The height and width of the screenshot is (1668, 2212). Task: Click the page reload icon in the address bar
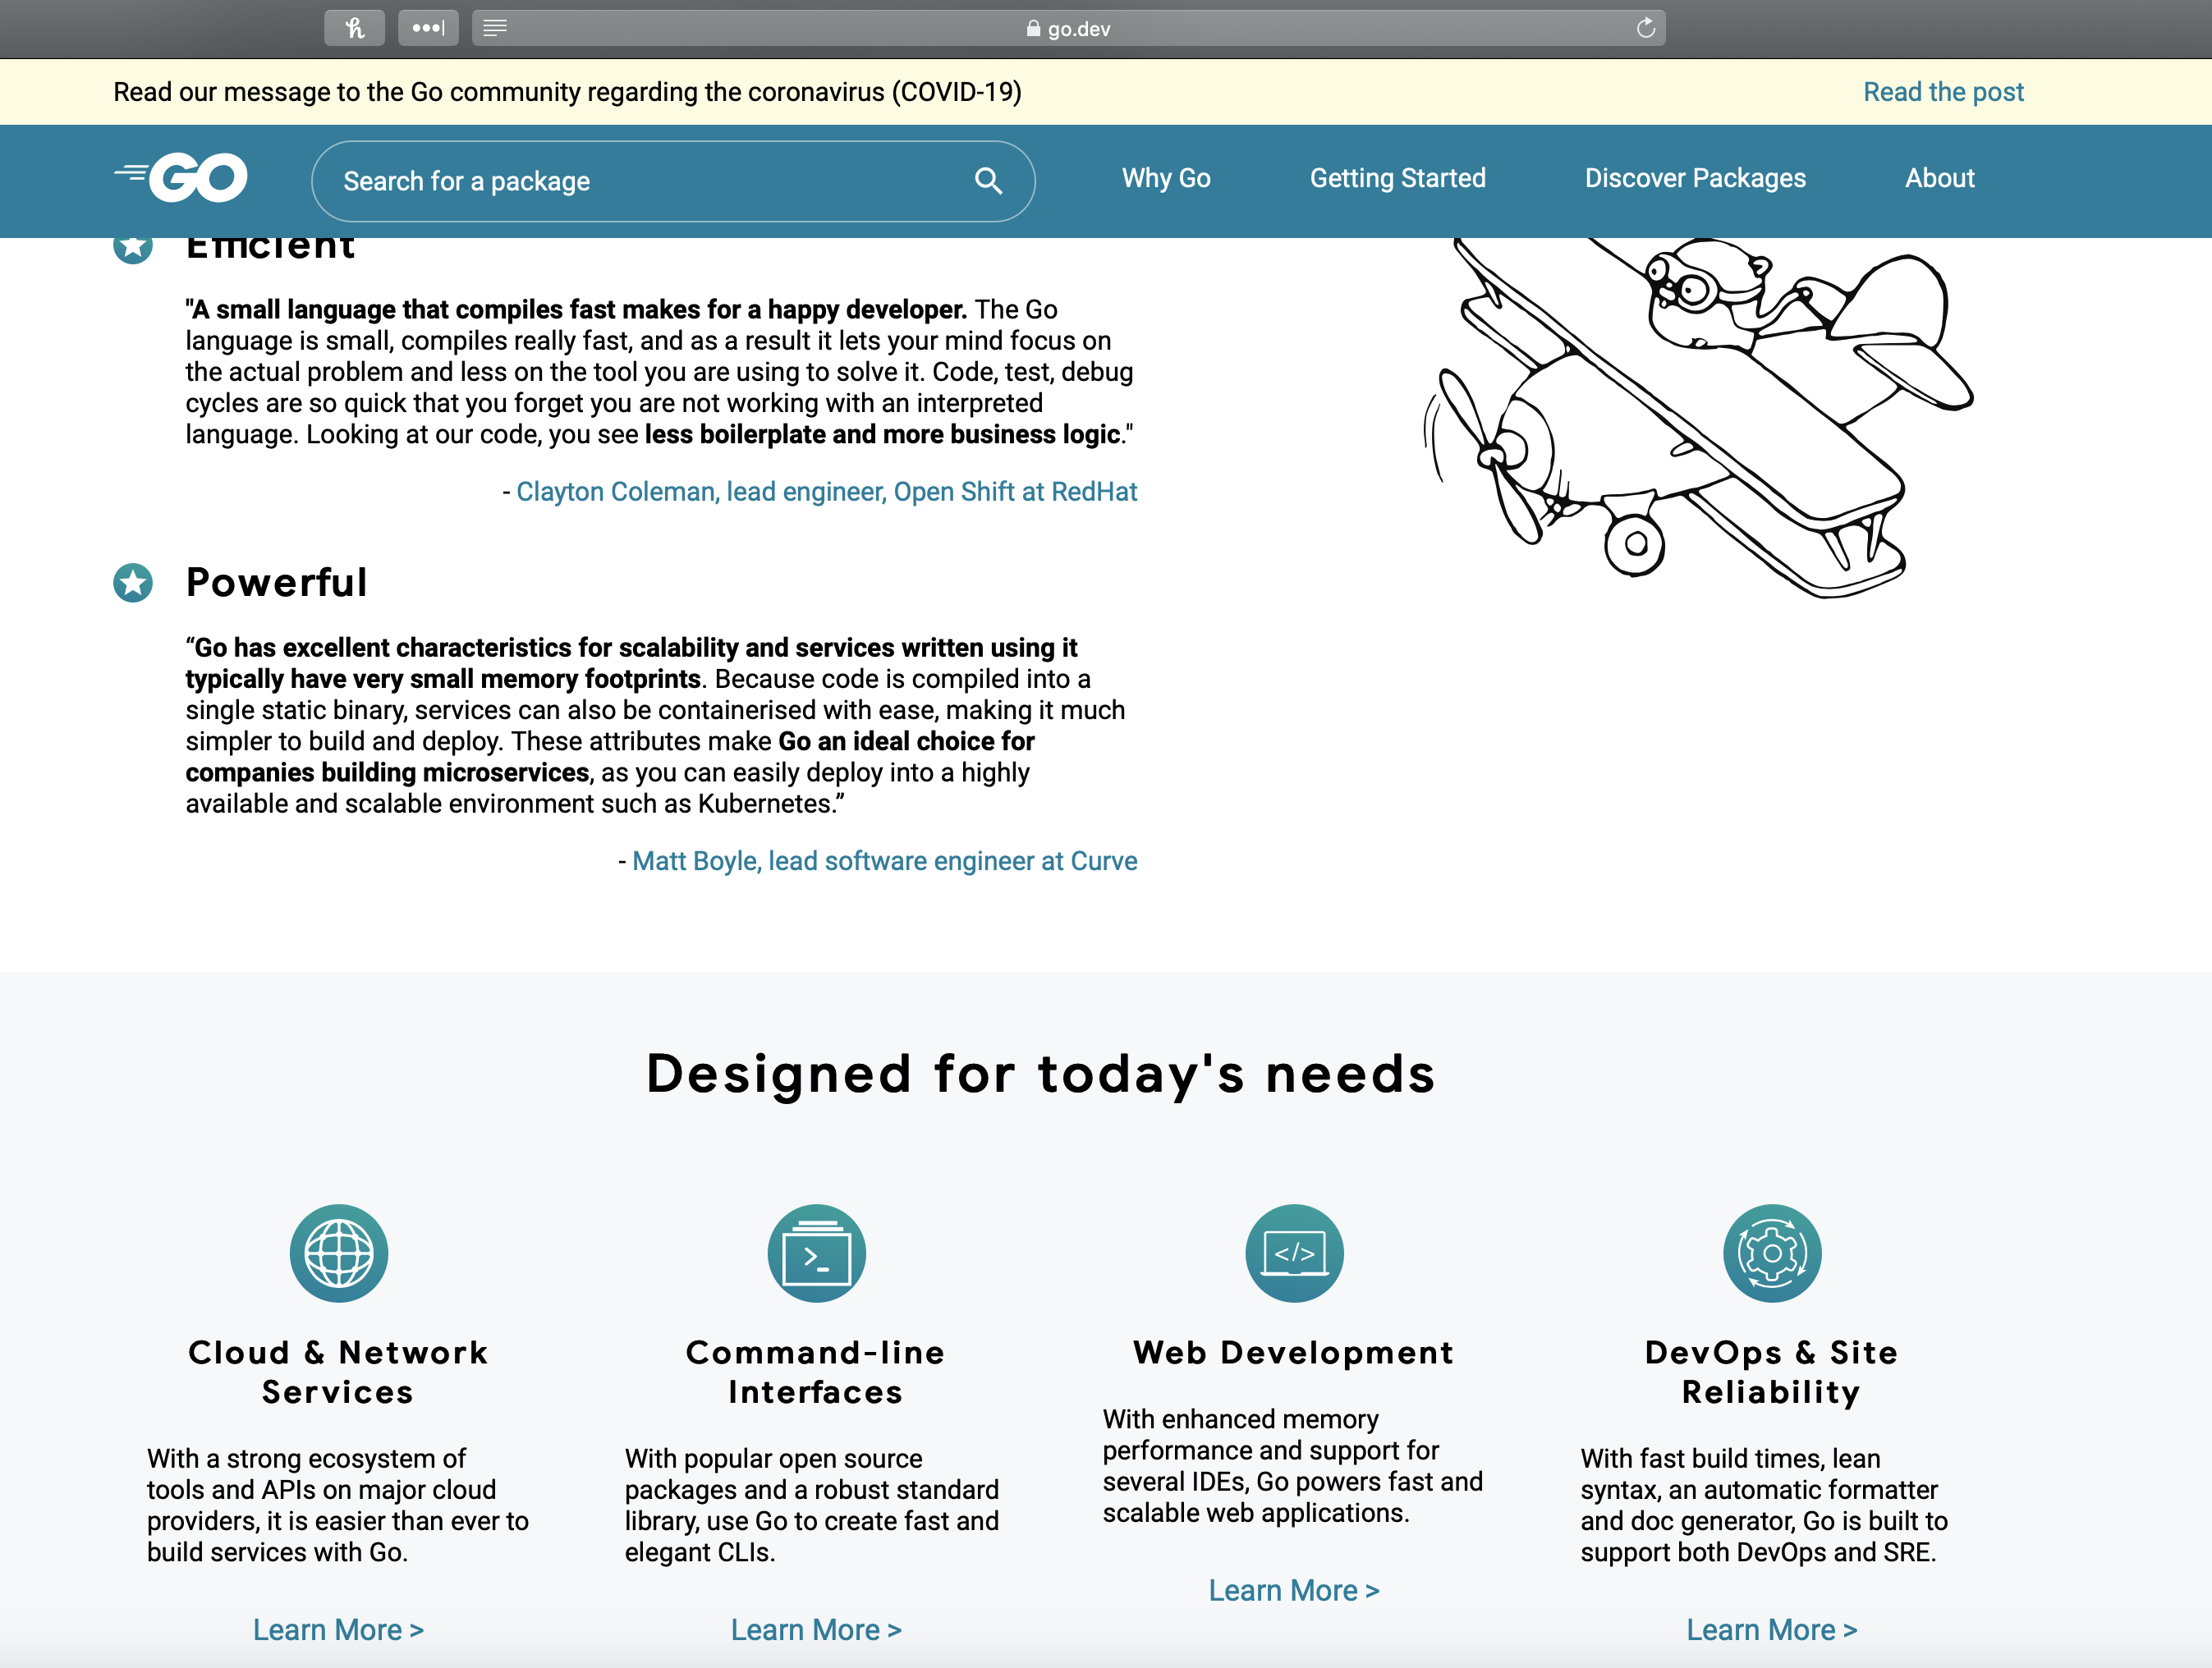click(x=1645, y=28)
